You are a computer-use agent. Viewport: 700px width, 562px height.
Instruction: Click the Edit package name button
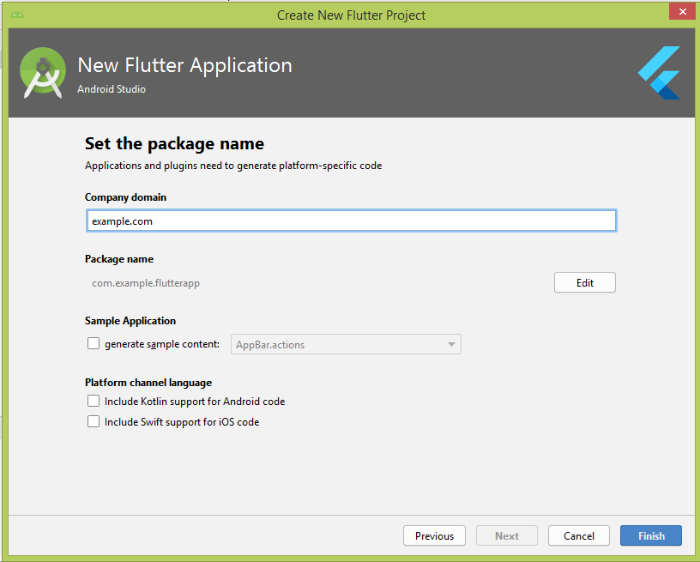[x=585, y=282]
